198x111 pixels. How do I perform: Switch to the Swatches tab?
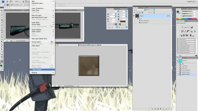[x=184, y=9]
